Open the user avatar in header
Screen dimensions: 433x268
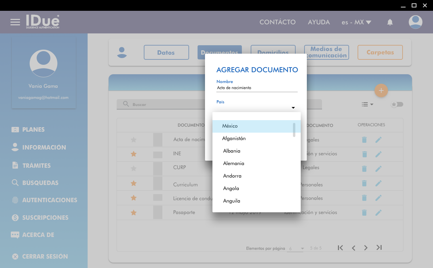415,22
